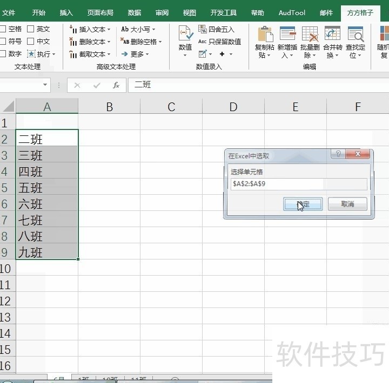Switch to the 数据 tab
Viewport: 389px width, 383px height.
coord(135,13)
